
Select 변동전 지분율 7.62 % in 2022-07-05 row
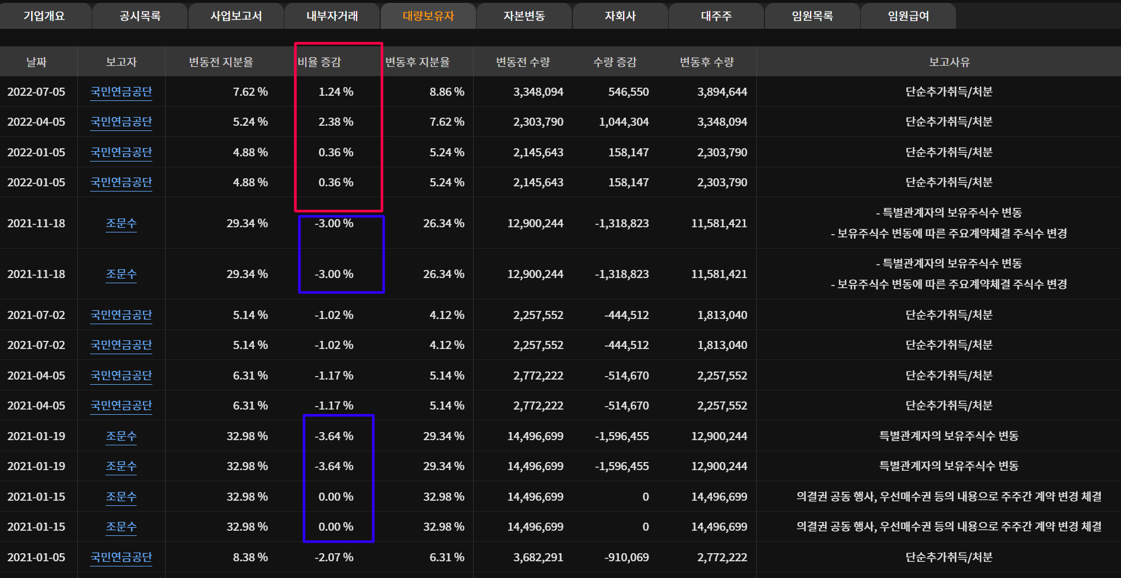pyautogui.click(x=250, y=92)
